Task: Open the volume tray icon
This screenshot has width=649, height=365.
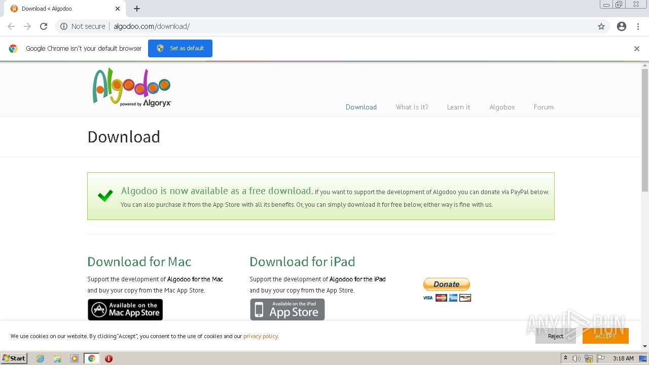Action: [x=576, y=358]
